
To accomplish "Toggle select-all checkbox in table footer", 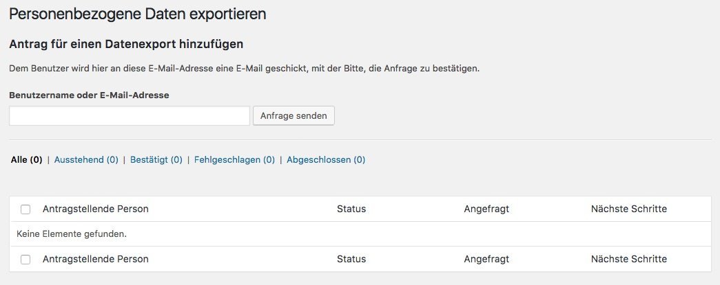I will [25, 260].
